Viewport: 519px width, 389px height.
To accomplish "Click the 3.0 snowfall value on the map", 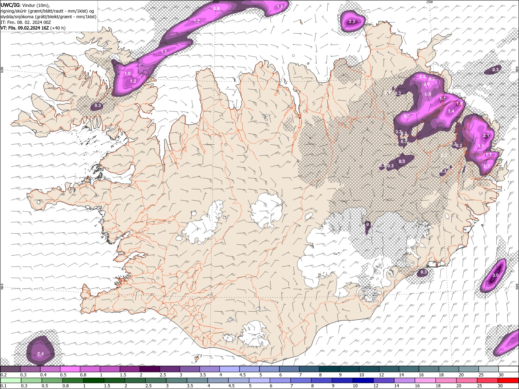I will [x=495, y=275].
